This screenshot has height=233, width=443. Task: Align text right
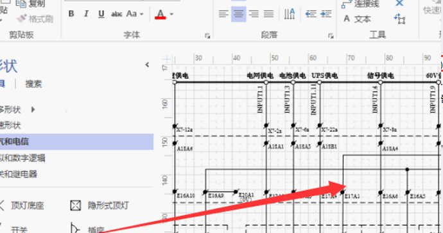[254, 14]
